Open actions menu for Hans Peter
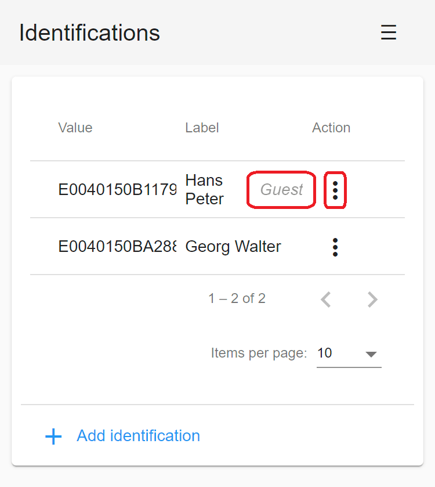The height and width of the screenshot is (487, 435). pyautogui.click(x=335, y=190)
